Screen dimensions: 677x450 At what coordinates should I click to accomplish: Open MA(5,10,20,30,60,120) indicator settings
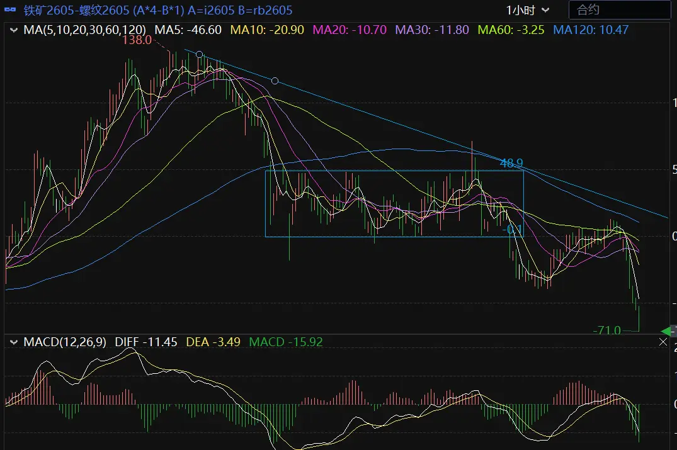(84, 30)
